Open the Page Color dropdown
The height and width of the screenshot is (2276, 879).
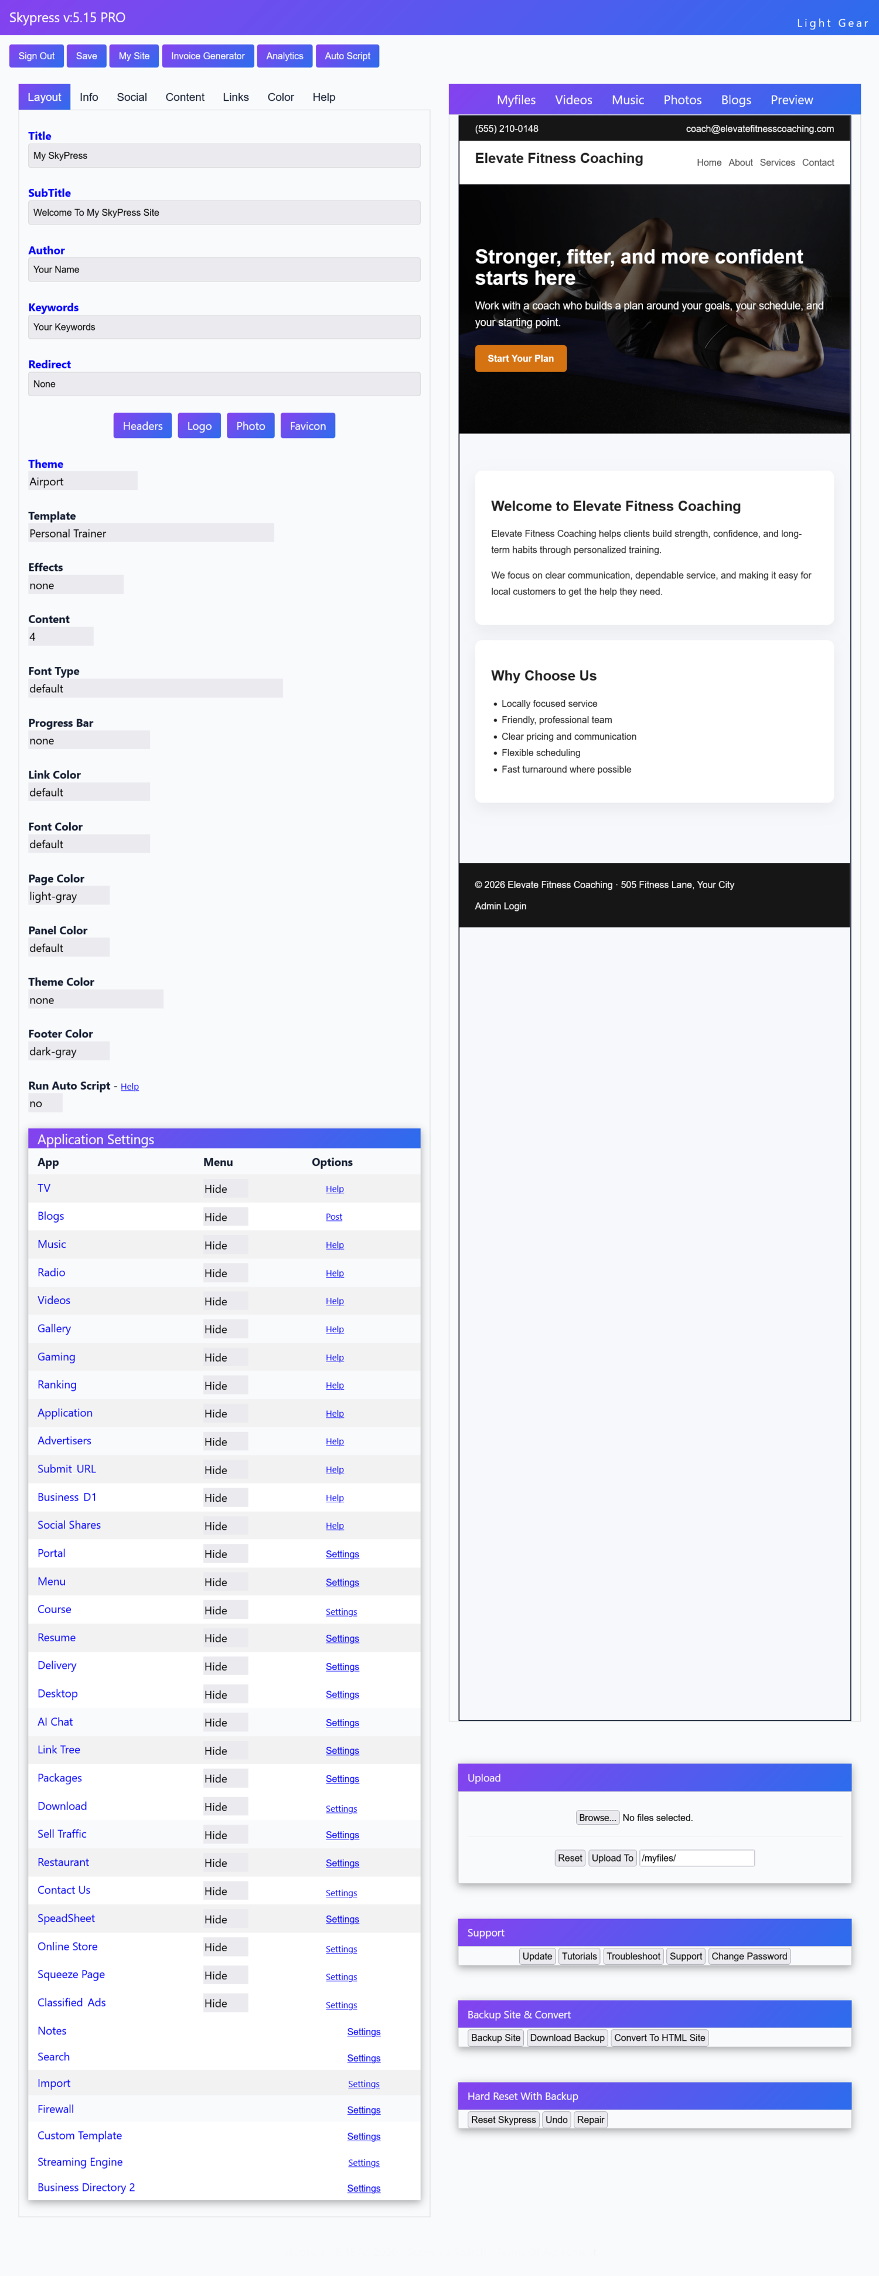coord(68,896)
